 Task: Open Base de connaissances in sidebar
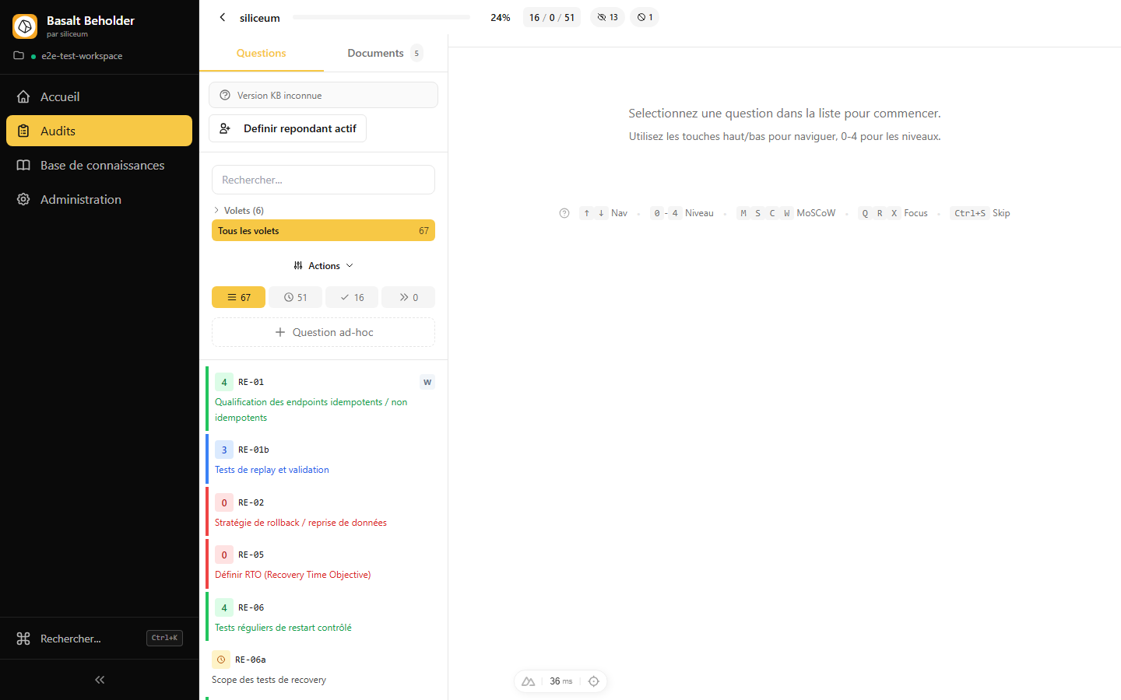[99, 165]
